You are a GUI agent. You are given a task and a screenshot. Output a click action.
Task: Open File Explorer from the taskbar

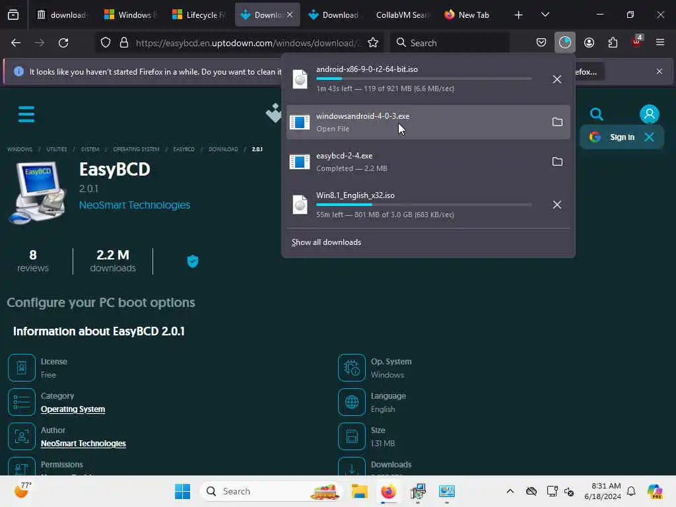(x=359, y=491)
